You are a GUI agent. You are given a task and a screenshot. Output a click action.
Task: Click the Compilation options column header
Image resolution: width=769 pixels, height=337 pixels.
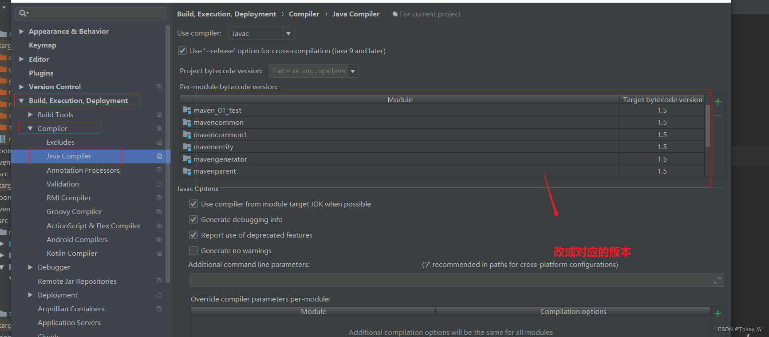pos(573,312)
